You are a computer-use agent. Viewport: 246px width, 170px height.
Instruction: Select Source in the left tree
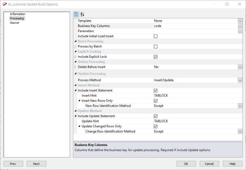click(15, 23)
